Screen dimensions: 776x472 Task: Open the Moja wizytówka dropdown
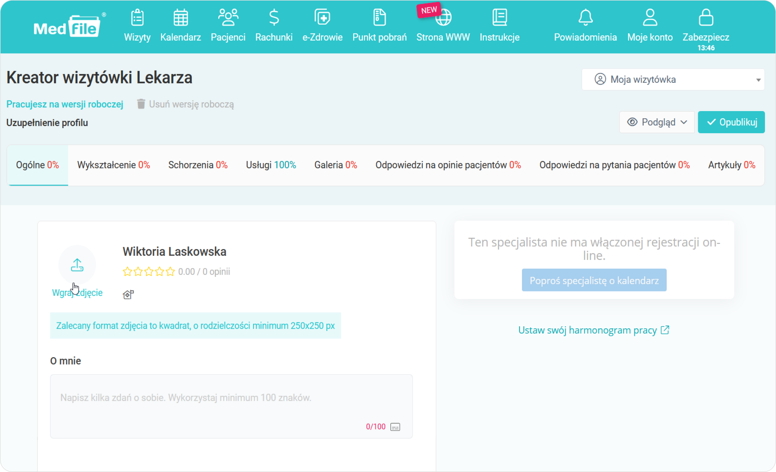coord(673,80)
